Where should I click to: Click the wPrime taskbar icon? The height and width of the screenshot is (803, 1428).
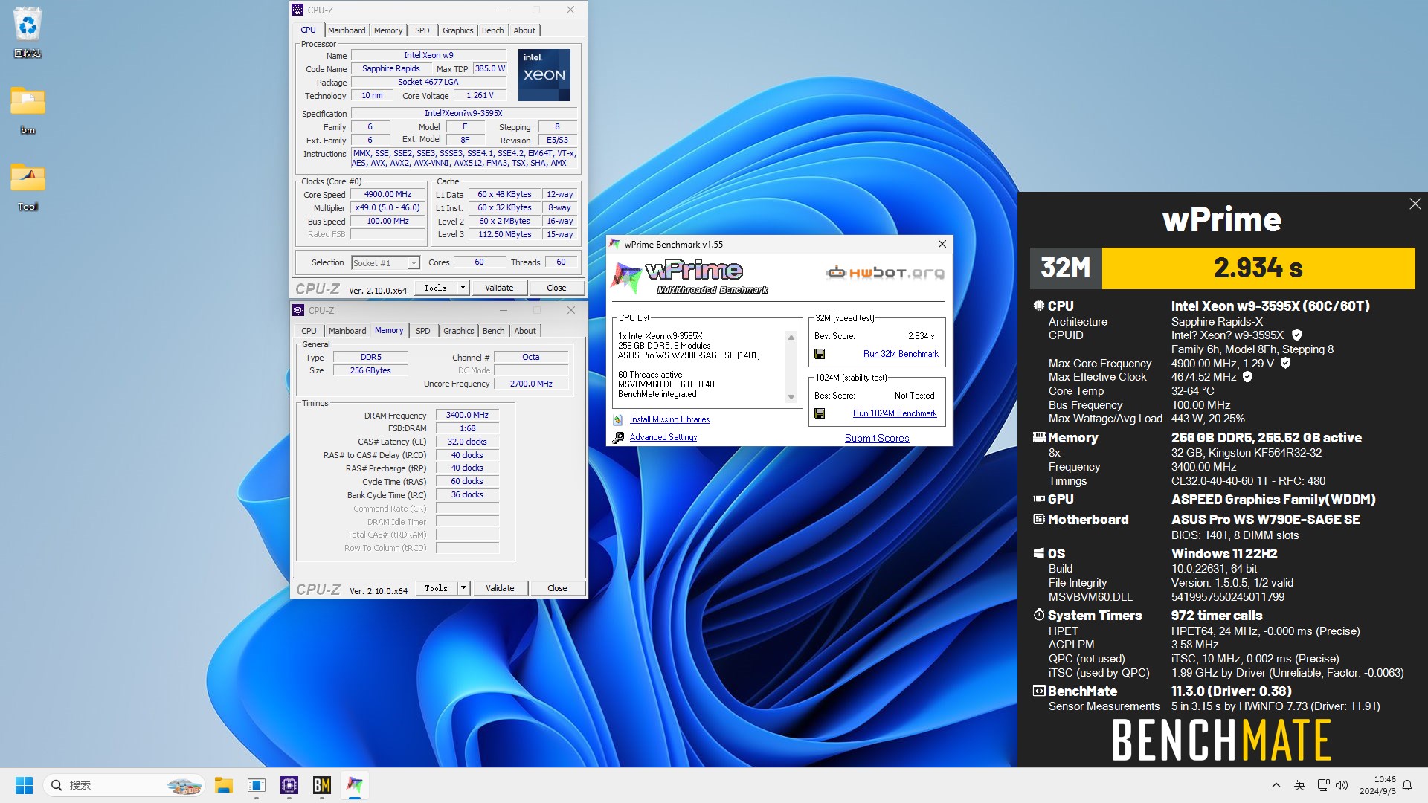pos(355,785)
